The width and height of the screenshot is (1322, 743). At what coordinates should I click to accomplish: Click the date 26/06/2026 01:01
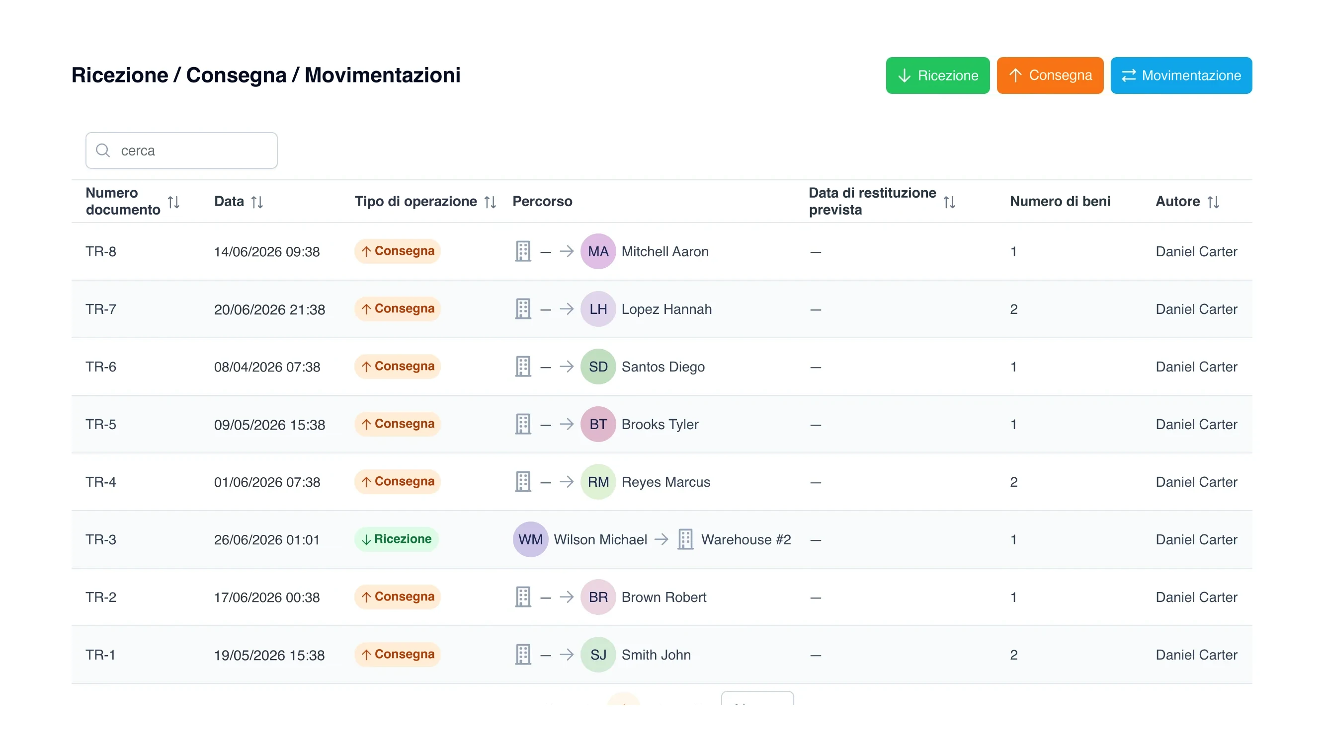266,540
